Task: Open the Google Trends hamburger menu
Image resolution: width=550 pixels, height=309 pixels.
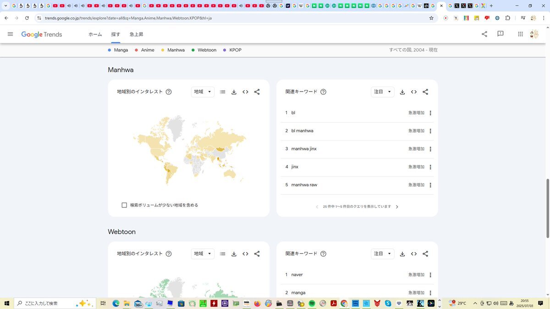Action: (x=11, y=34)
